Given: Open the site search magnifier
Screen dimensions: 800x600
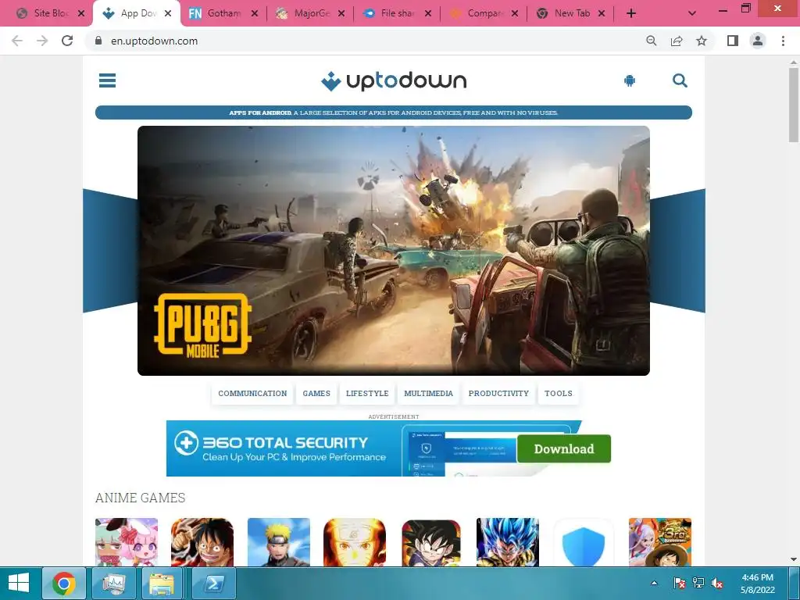Looking at the screenshot, I should (680, 80).
